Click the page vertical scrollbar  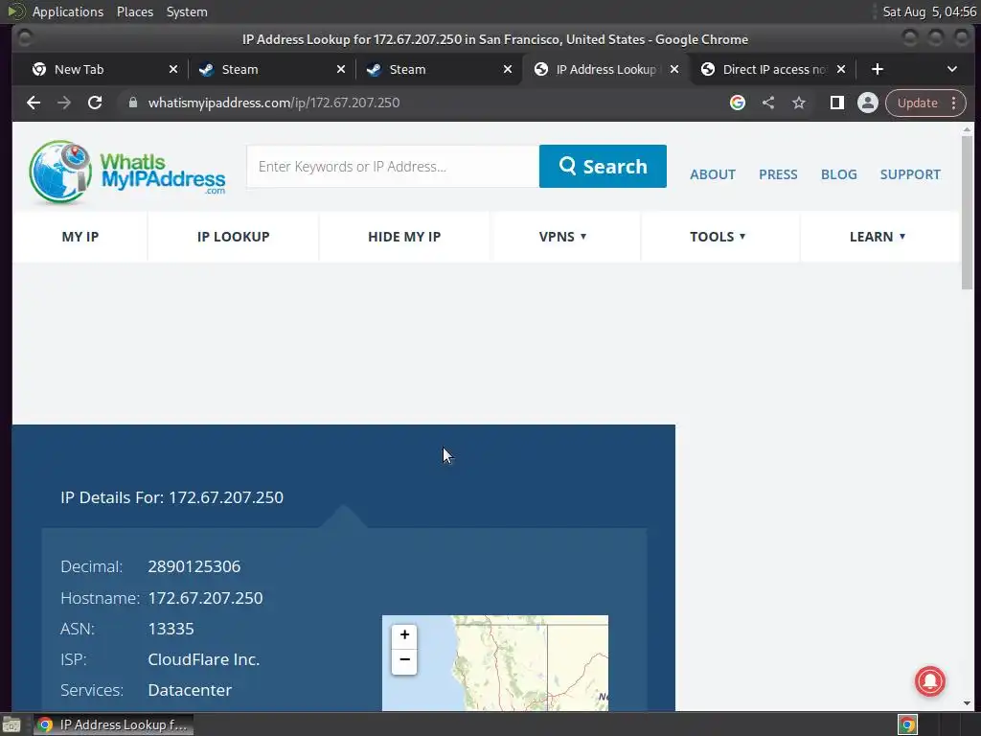click(967, 212)
